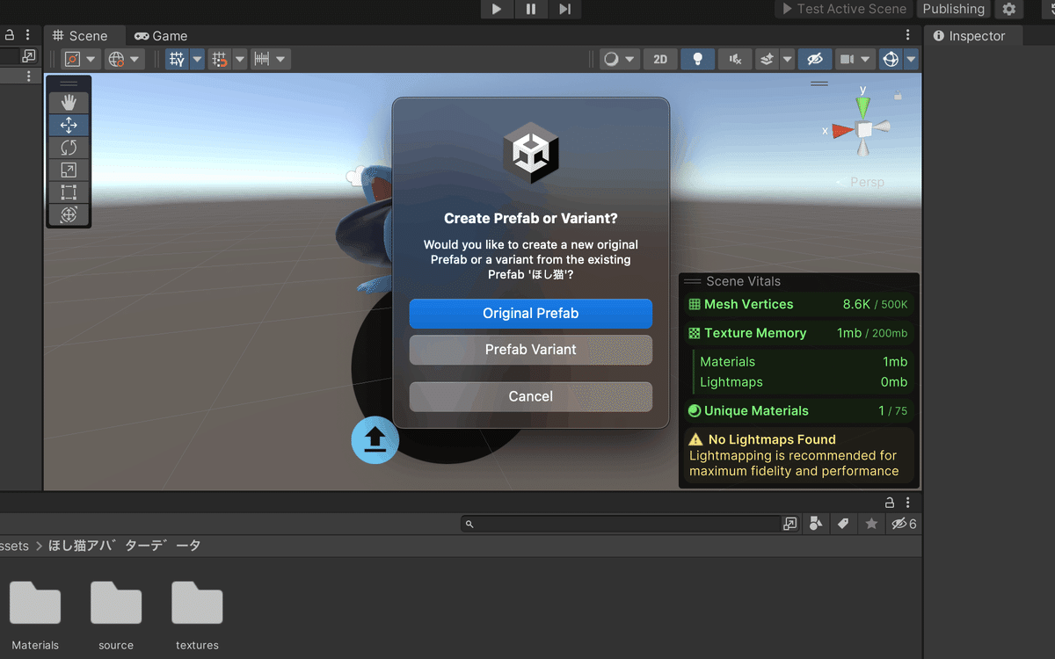Click the draw mode shading icon
The width and height of the screenshot is (1055, 659).
tap(610, 59)
